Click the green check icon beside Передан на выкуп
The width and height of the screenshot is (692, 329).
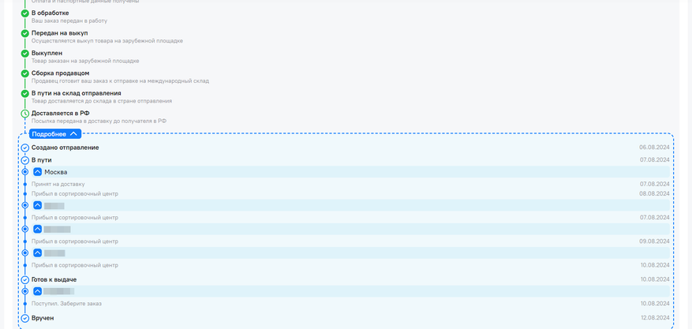pyautogui.click(x=25, y=33)
